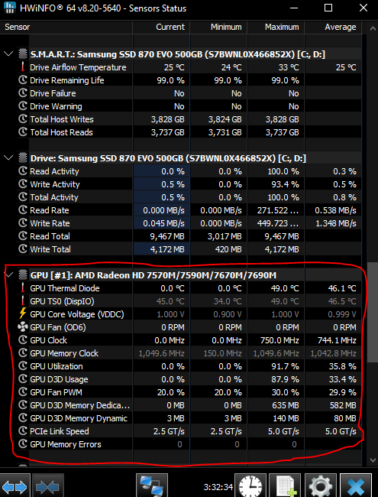Maximize the HWiNFO Sensors Status window
378x497 pixels.
[x=328, y=8]
